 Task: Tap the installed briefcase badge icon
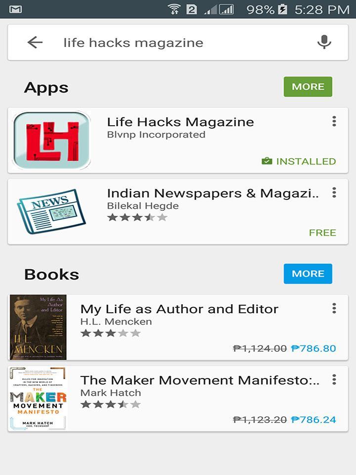267,161
